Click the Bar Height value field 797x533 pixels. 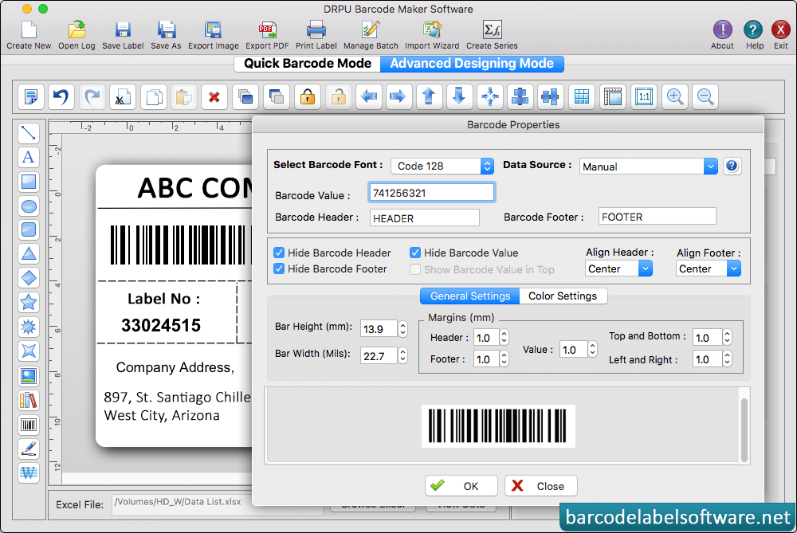[x=378, y=329]
